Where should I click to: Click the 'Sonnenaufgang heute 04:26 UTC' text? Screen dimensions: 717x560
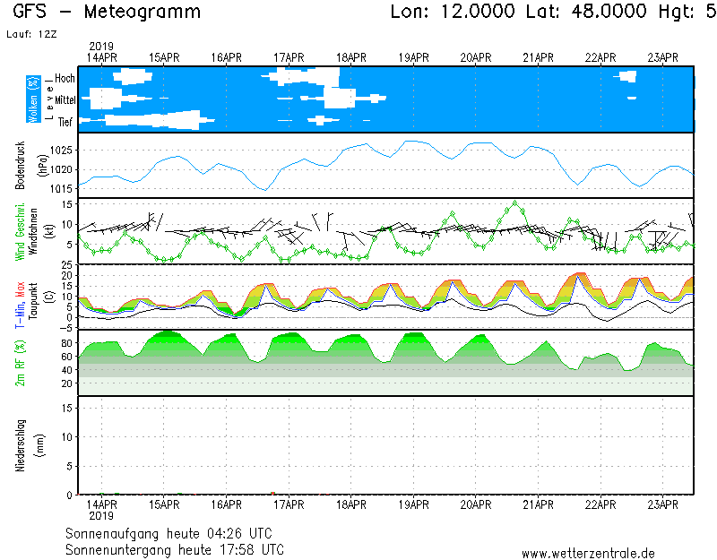[168, 533]
